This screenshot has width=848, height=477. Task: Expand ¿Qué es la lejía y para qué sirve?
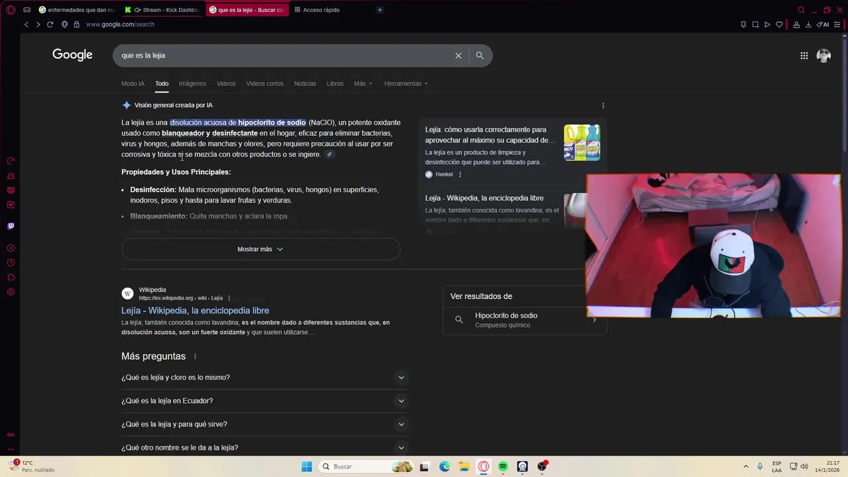point(265,424)
